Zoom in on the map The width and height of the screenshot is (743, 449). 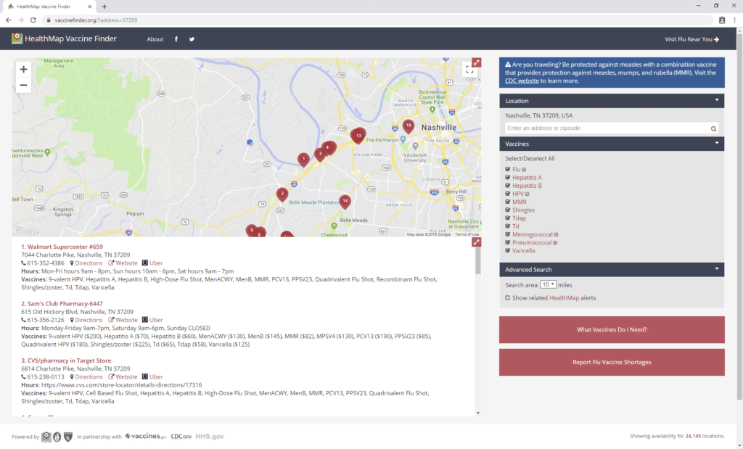coord(23,69)
